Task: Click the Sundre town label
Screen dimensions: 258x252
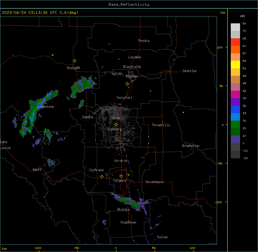Action: click(87, 117)
